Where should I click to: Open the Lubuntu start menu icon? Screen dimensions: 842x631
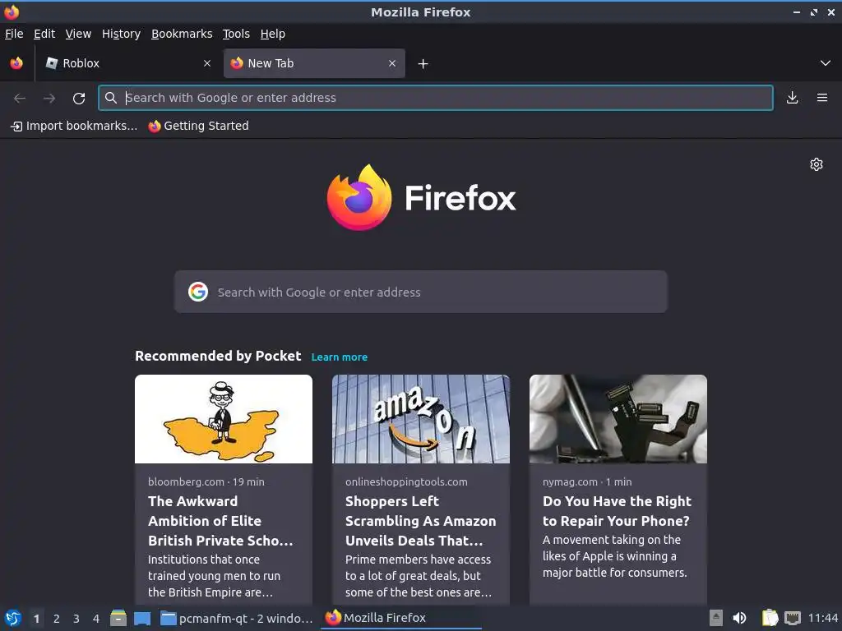click(13, 618)
